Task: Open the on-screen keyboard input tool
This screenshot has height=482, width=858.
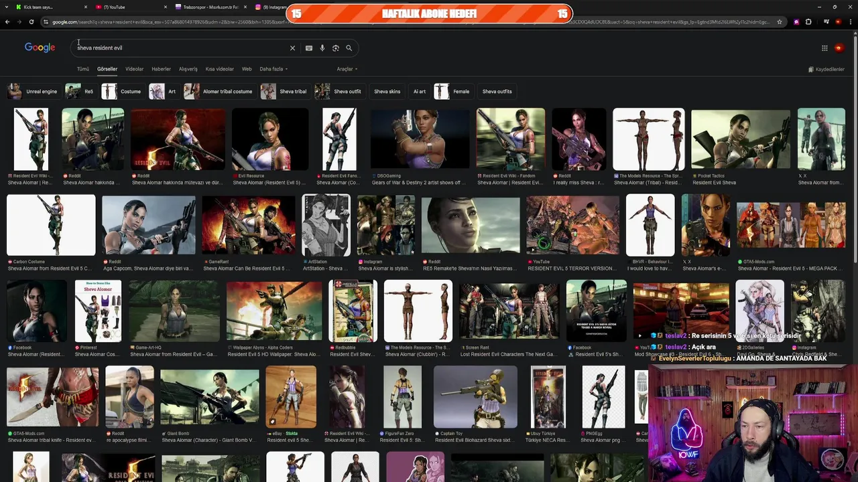Action: click(x=309, y=48)
